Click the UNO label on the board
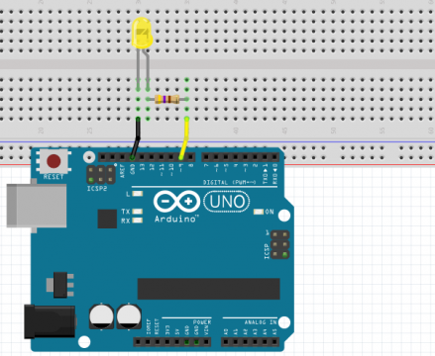Image resolution: width=435 pixels, height=356 pixels. [227, 202]
